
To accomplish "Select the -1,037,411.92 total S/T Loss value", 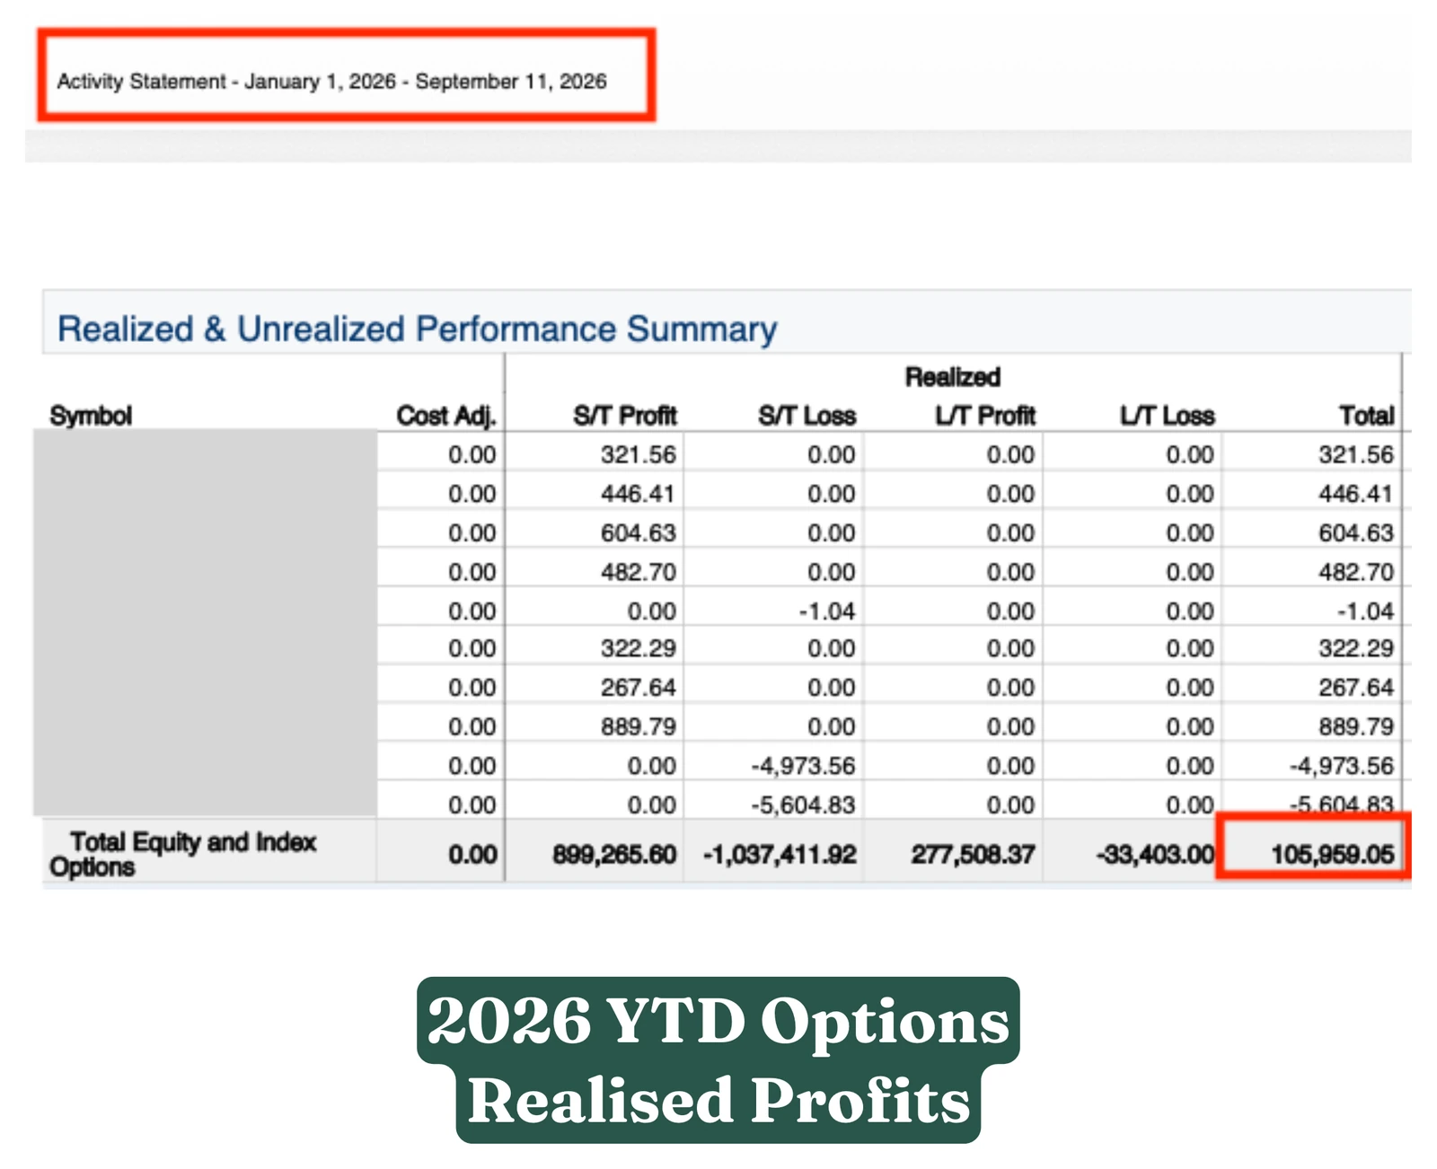I will pos(780,854).
